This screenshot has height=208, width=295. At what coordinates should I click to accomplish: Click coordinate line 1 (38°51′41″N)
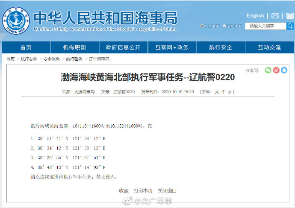(68, 138)
